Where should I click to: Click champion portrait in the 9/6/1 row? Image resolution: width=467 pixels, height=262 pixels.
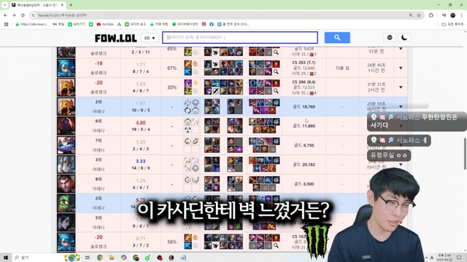(x=66, y=223)
